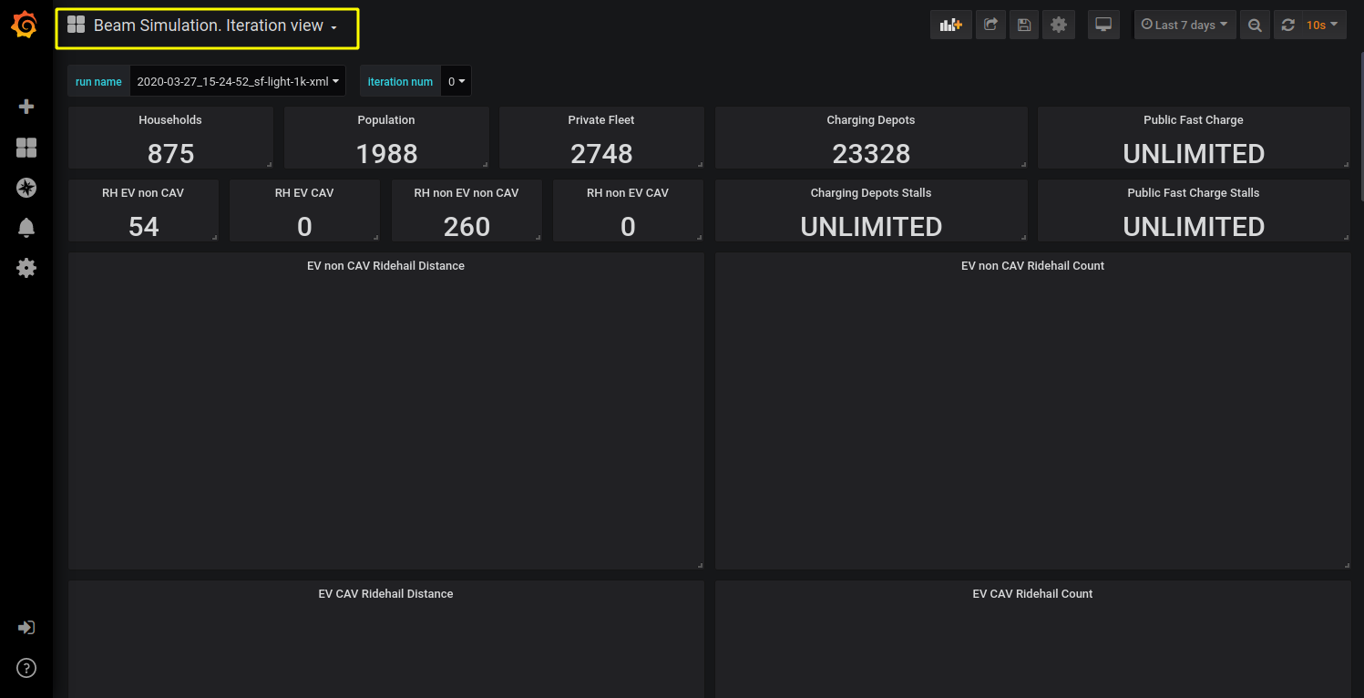Click the RH non EV CAV panel title
Screen dimensions: 1364x698
628,192
